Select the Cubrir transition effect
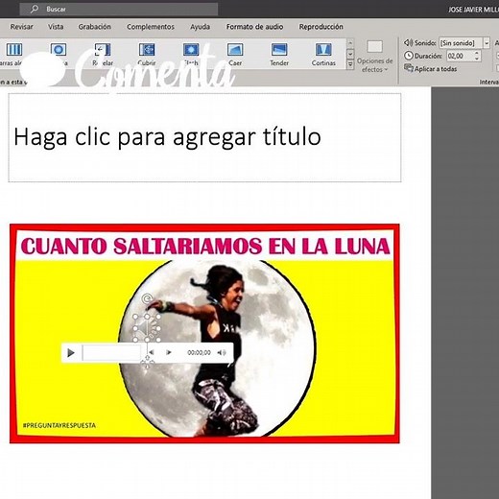 tap(147, 55)
